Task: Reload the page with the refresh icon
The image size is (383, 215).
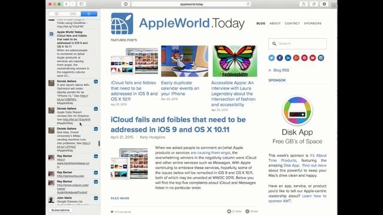Action: [248, 4]
